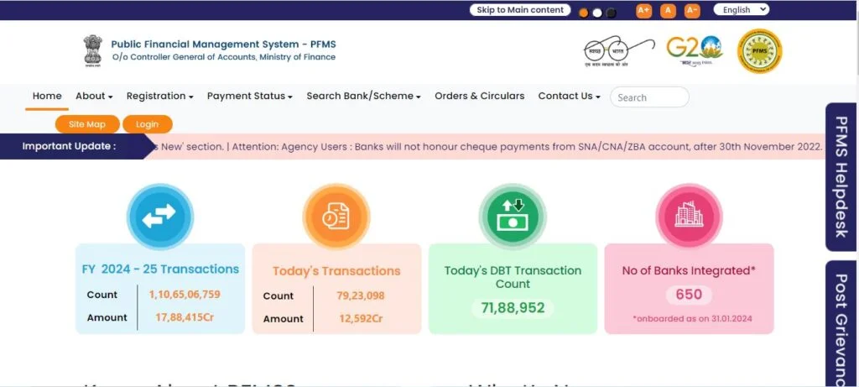Expand the Contact Us menu
This screenshot has height=387, width=859.
[570, 96]
